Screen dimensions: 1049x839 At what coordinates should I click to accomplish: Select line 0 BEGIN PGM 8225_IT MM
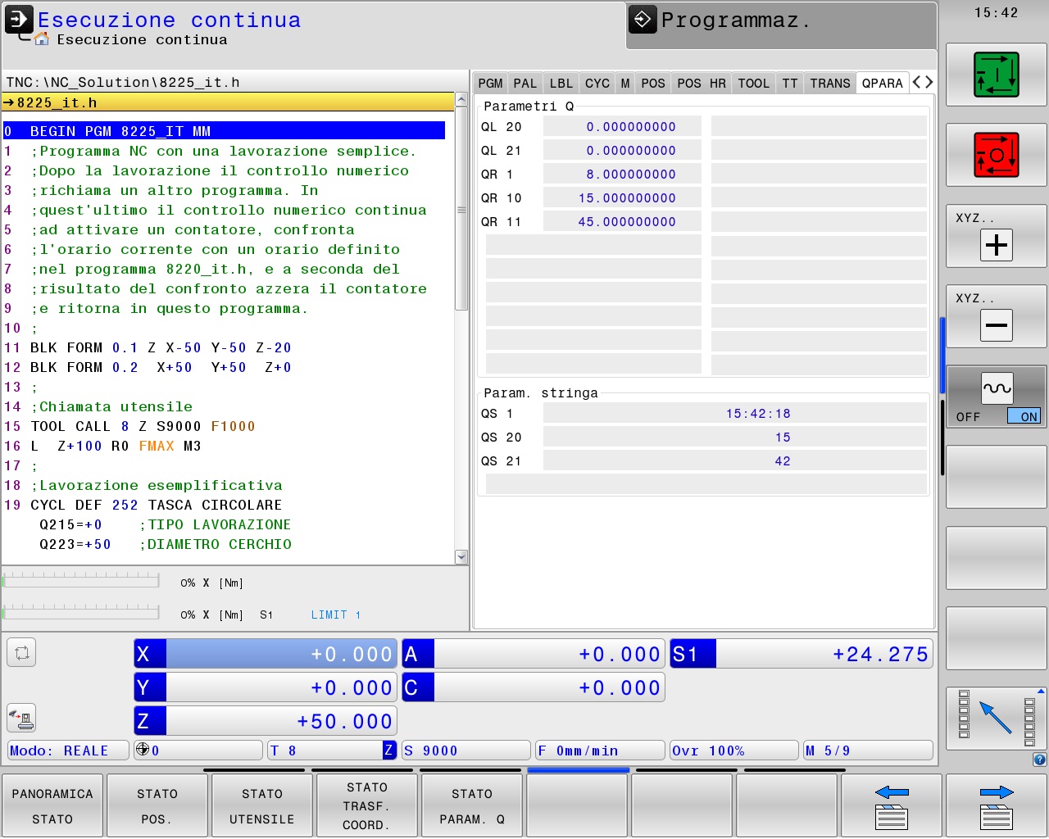(224, 131)
